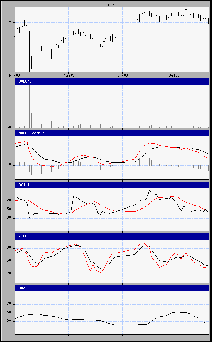Click the 20 level label in STOCH panel

[x=9, y=274]
